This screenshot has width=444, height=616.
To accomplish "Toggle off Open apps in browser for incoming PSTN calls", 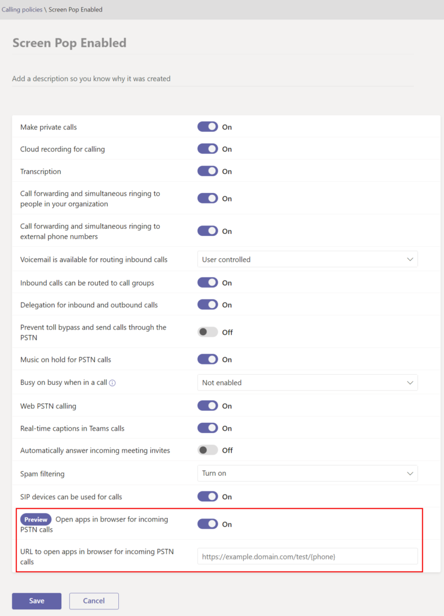I will click(x=207, y=523).
